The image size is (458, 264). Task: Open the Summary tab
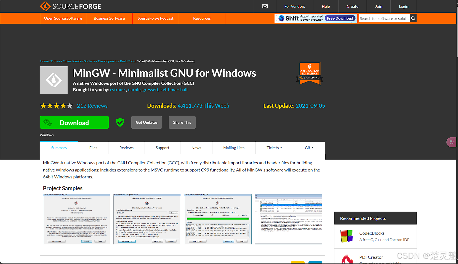59,148
